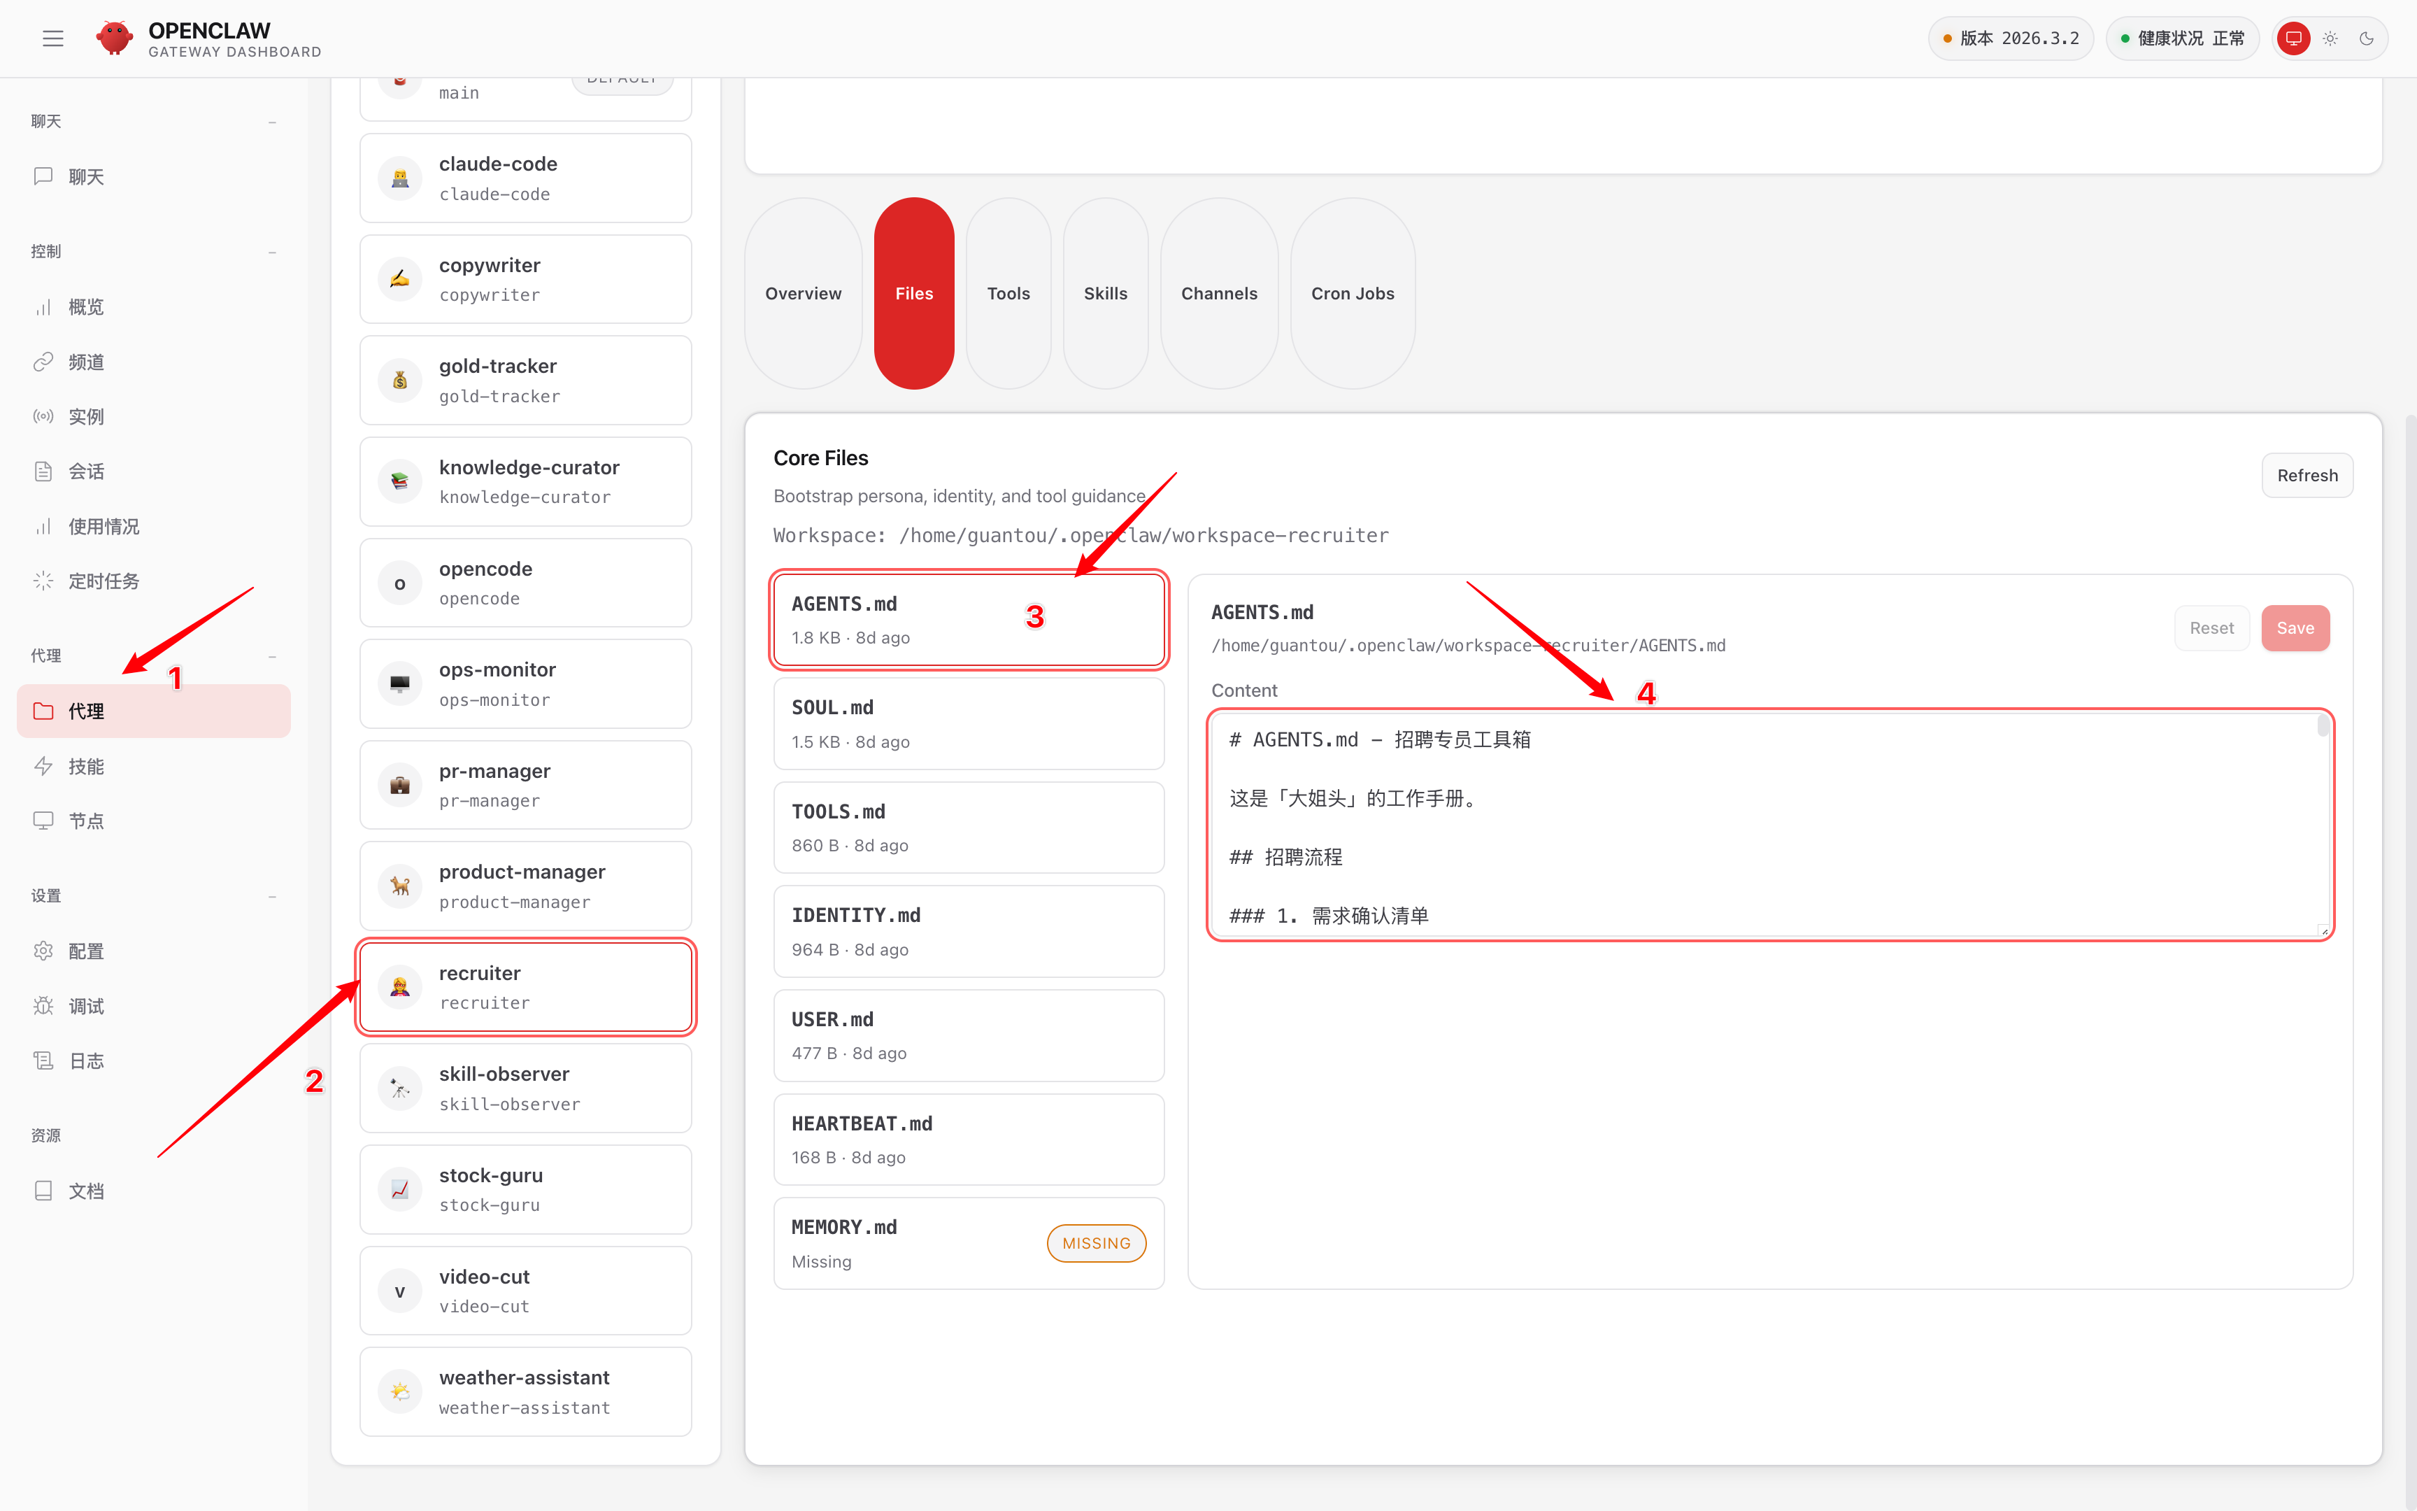Click the OpenClaw lobster logo
2417x1511 pixels.
click(x=115, y=38)
